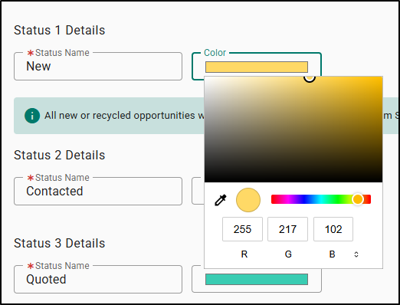Click the info banner text about recycled opportunities
The width and height of the screenshot is (400, 305).
pos(125,116)
